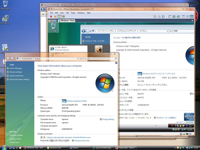The width and height of the screenshot is (200, 150).
Task: Click the guest horizontal scrollbar grip
Action: coord(156,126)
